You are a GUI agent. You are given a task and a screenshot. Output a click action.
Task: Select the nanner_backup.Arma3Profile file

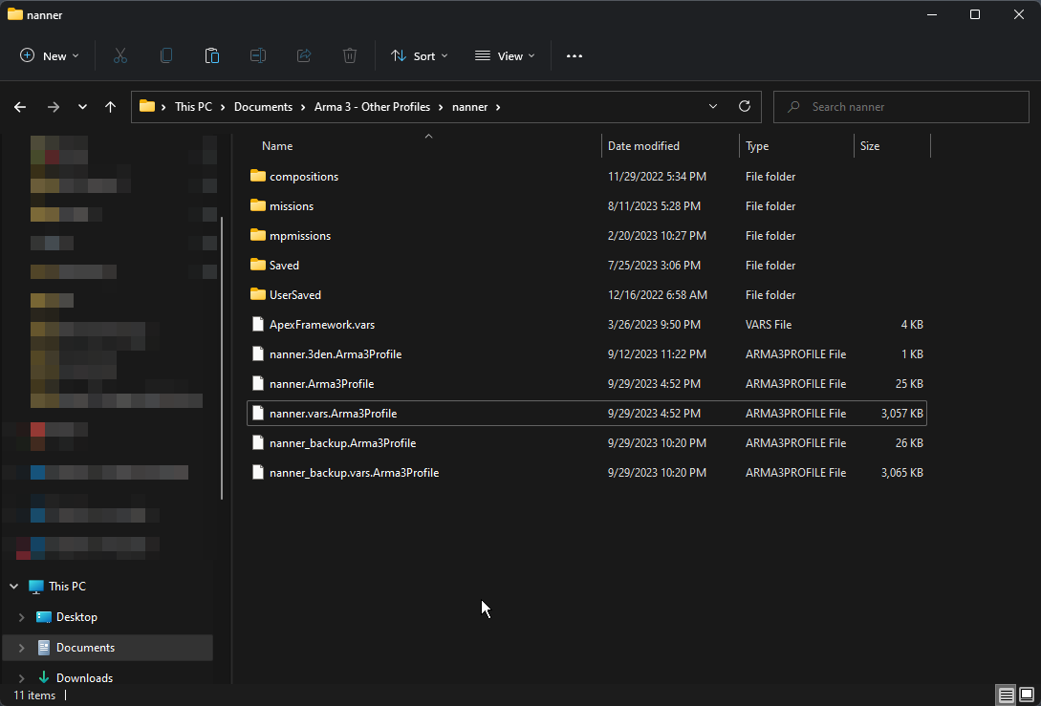point(342,443)
